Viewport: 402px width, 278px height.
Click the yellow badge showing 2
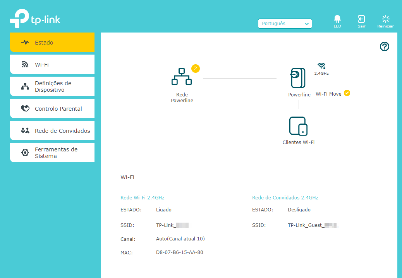[196, 69]
